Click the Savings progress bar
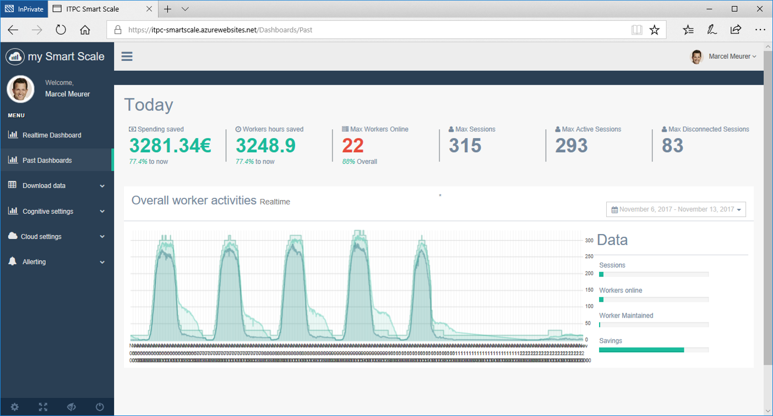Viewport: 773px width, 416px height. point(654,350)
